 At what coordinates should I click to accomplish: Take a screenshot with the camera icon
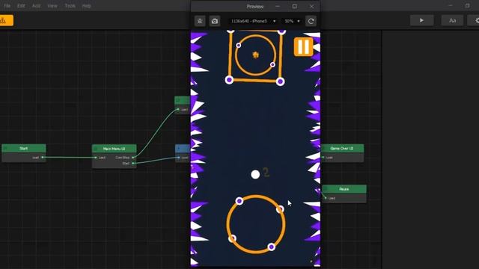pyautogui.click(x=215, y=21)
